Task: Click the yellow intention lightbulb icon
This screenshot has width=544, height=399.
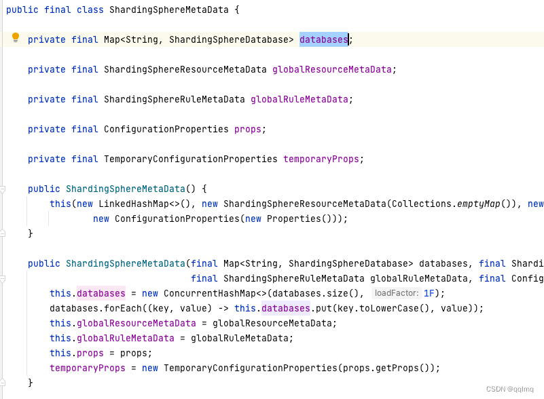Action: click(x=14, y=39)
